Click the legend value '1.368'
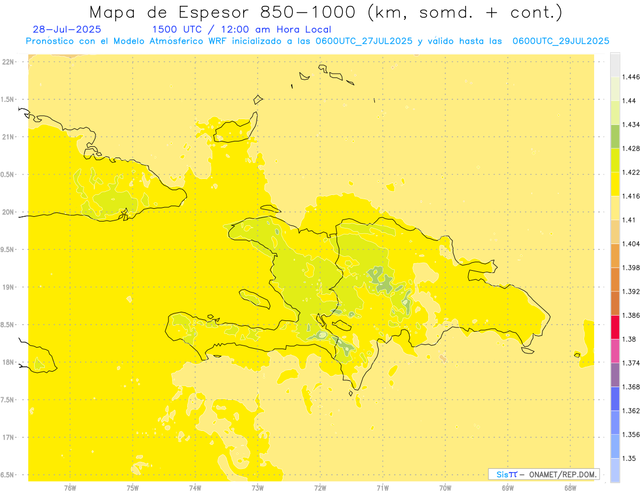Screen dimensions: 640x495 coord(631,387)
